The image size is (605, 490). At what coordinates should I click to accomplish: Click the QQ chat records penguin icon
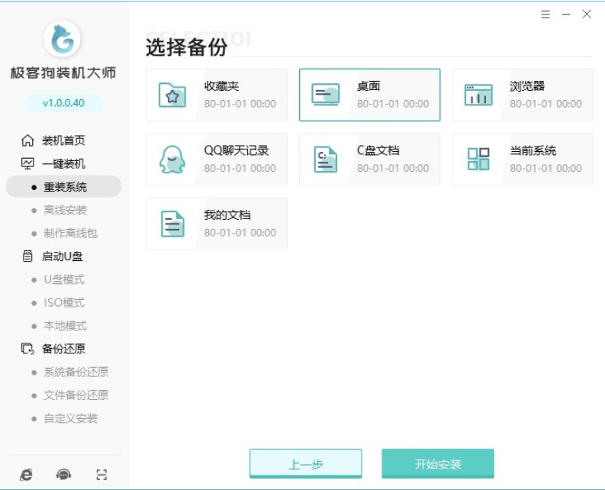(x=172, y=160)
